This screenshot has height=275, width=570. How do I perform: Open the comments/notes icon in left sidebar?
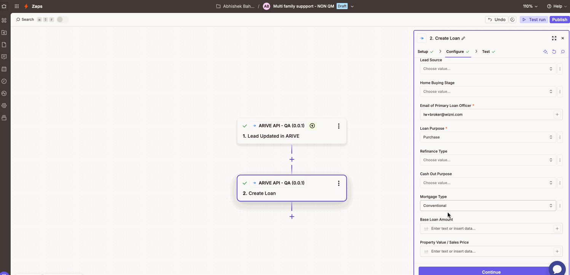pyautogui.click(x=4, y=57)
